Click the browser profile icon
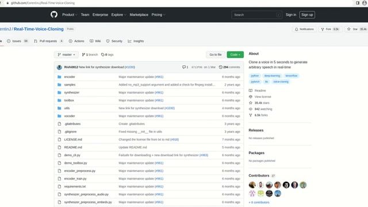Screen dimensions: 368x207 [x=365, y=3]
